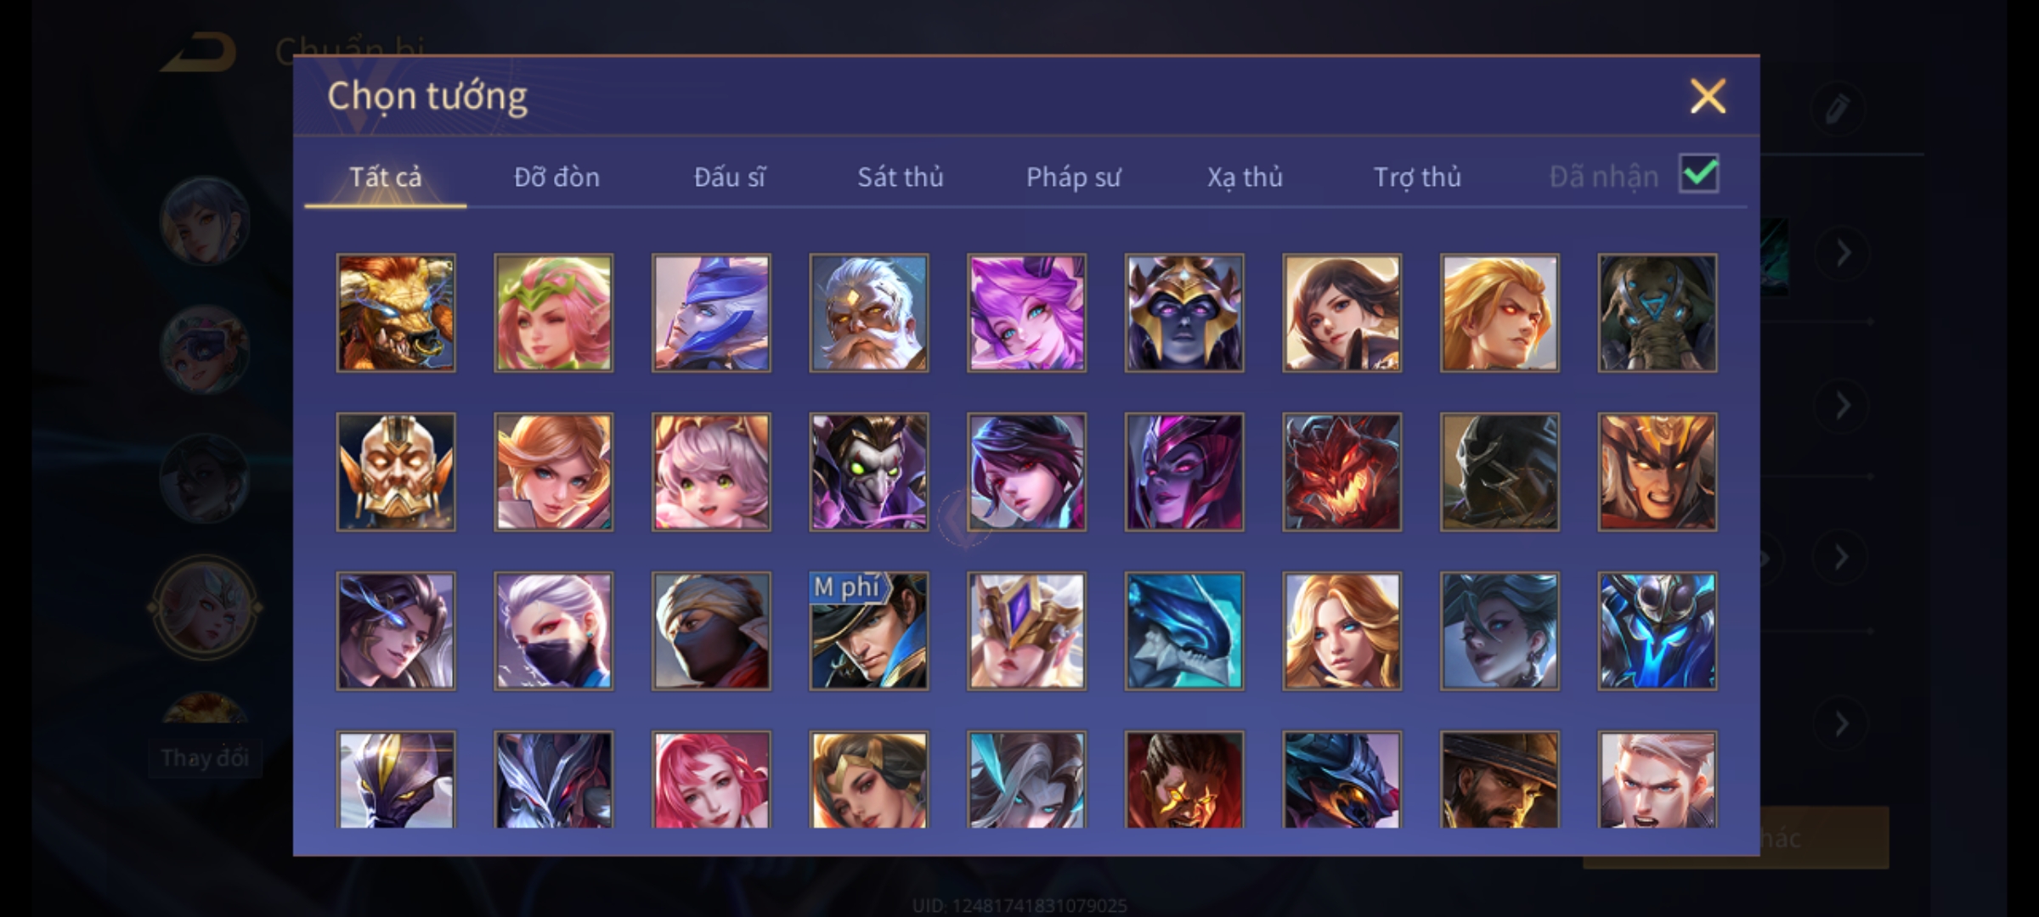Switch to the Đấu sĩ tab
This screenshot has height=917, width=2039.
coord(730,177)
